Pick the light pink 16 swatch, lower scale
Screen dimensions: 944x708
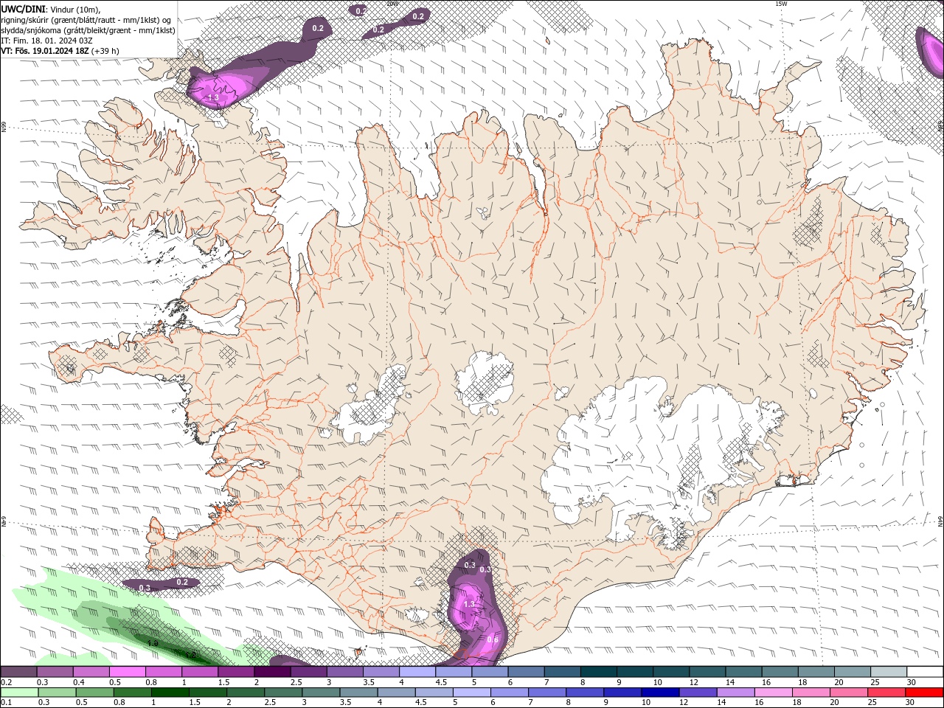[x=772, y=693]
